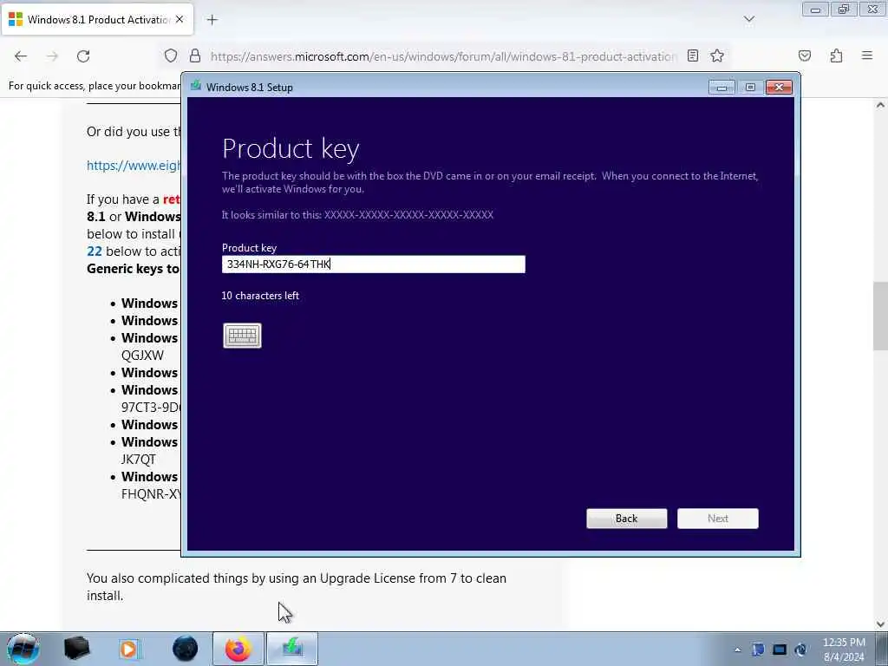The width and height of the screenshot is (888, 666).
Task: Click the 'Product key' heading in Setup
Action: click(x=291, y=148)
